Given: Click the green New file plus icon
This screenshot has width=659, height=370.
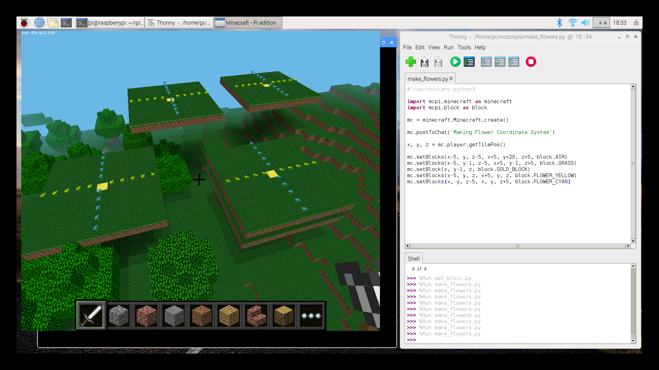Looking at the screenshot, I should tap(411, 62).
